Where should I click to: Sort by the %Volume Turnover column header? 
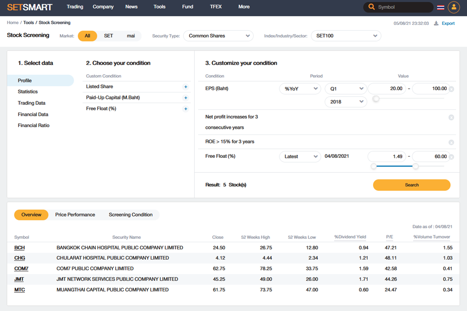(x=432, y=237)
